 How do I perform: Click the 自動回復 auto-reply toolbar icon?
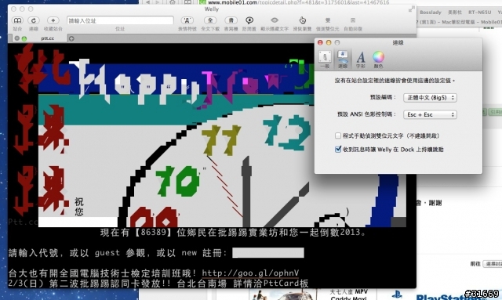353,20
